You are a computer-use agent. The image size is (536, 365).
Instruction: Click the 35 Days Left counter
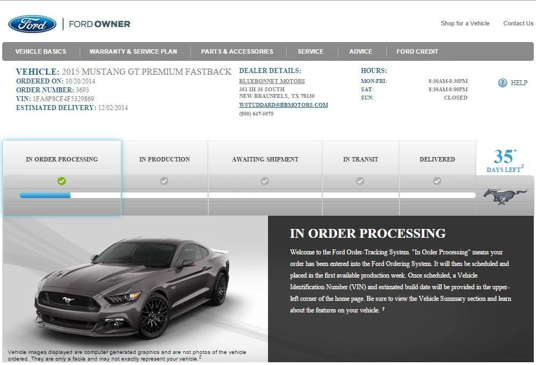(x=504, y=161)
